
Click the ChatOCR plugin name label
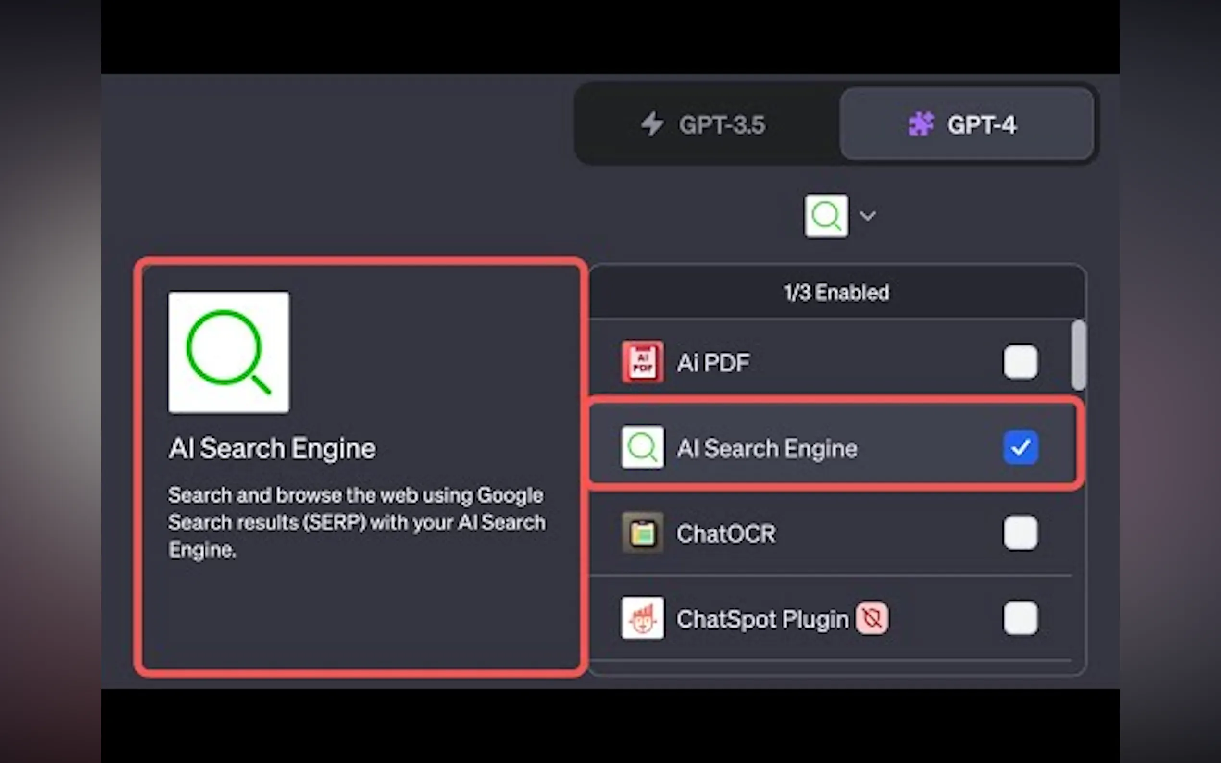pyautogui.click(x=726, y=534)
